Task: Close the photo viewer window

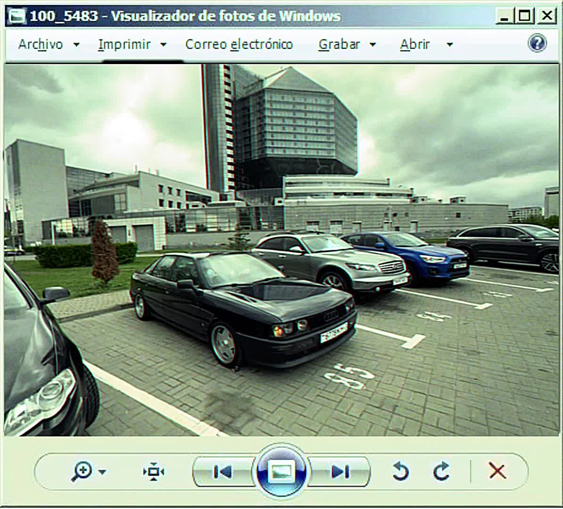Action: click(x=547, y=16)
